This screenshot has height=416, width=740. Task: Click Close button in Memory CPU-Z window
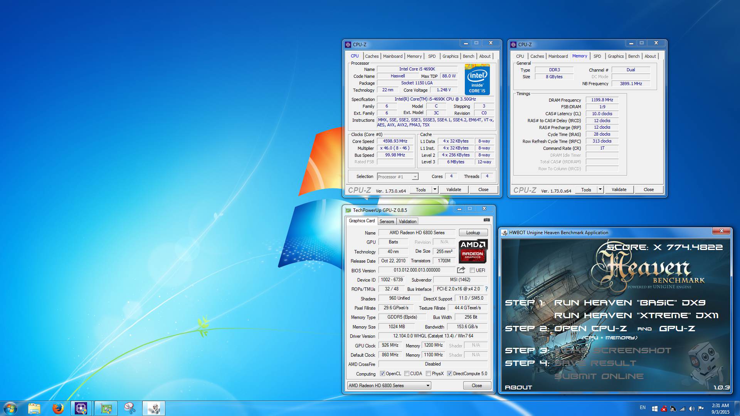(649, 190)
